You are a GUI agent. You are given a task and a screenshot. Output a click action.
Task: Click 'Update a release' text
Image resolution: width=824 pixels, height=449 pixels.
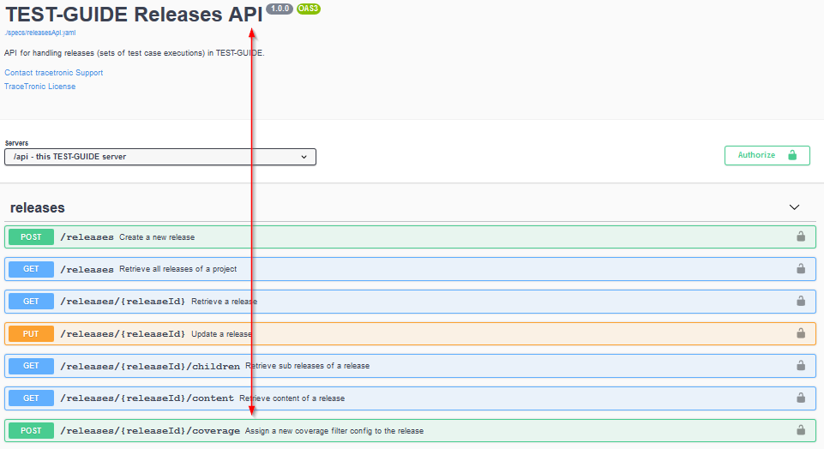[x=222, y=334]
